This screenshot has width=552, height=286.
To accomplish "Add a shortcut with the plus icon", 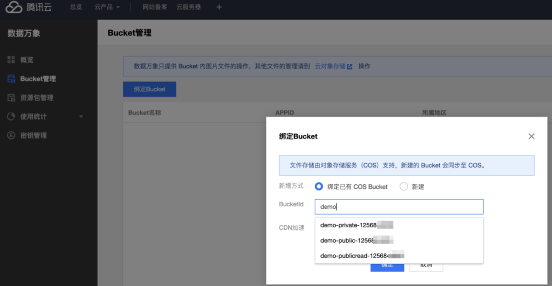I will click(219, 7).
